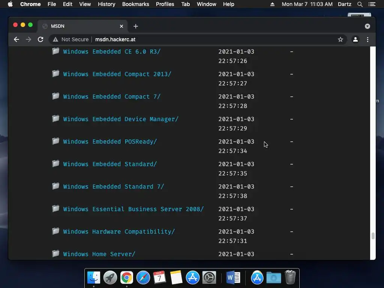This screenshot has width=384, height=288.
Task: Open the File menu
Action: (x=52, y=4)
